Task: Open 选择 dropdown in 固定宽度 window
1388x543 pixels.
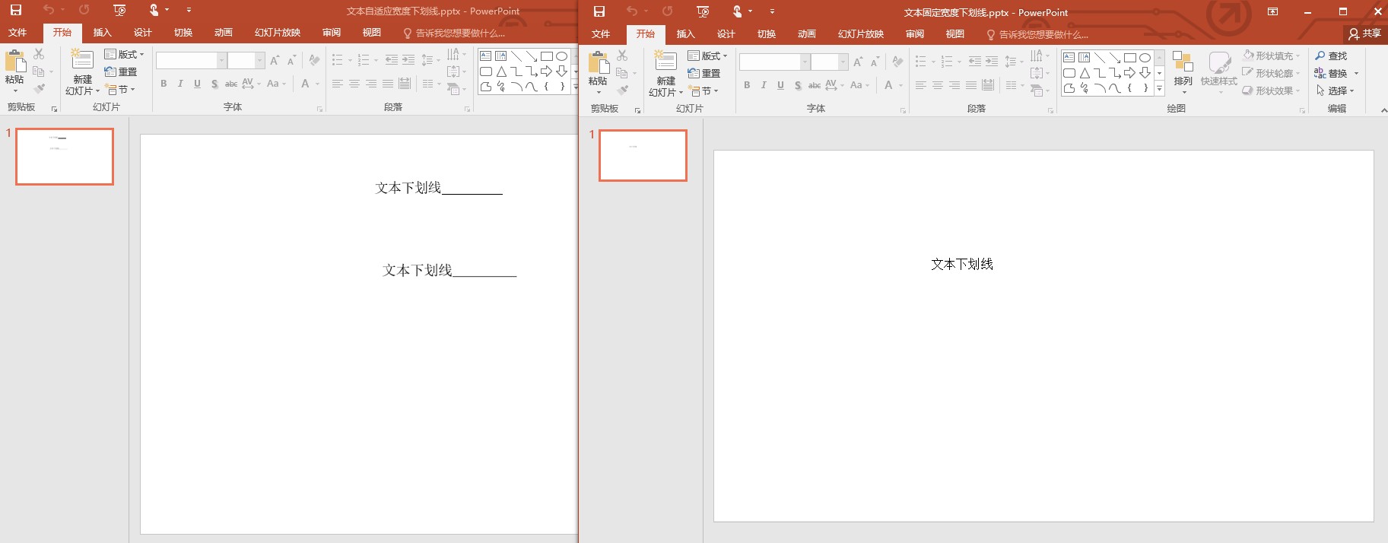Action: click(1351, 90)
